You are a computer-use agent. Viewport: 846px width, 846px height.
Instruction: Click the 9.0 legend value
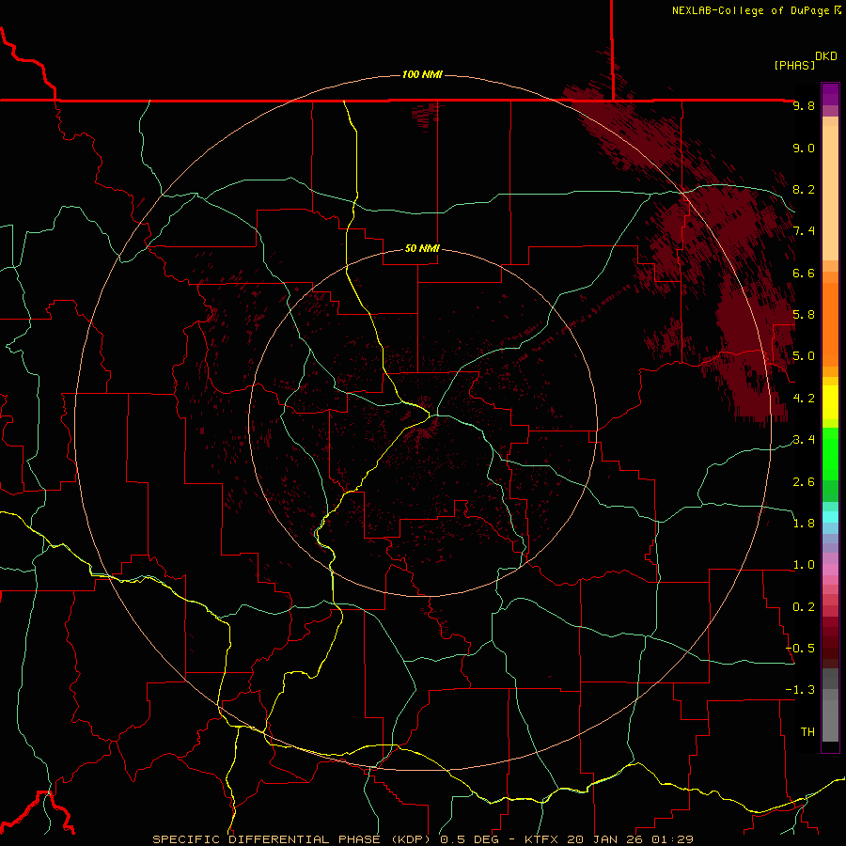[804, 148]
